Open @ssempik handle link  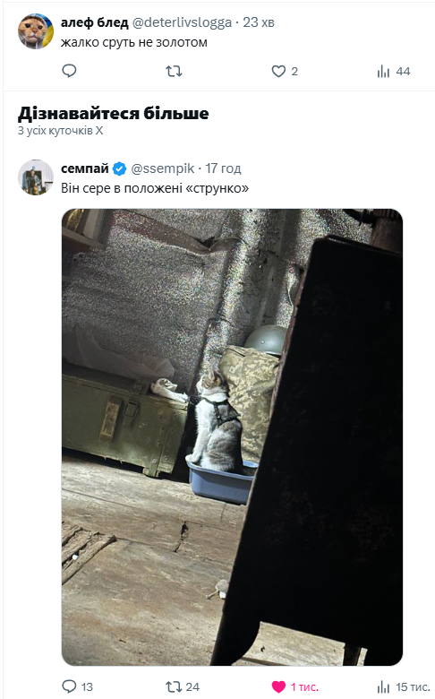(163, 168)
